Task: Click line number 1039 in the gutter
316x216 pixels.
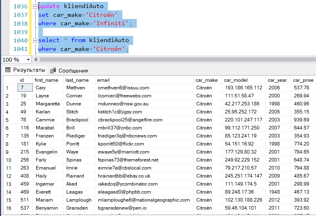Action: (20, 32)
